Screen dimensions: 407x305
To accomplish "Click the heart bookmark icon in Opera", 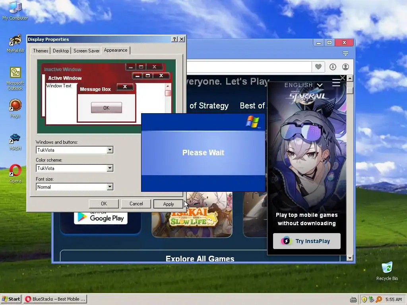I will [318, 67].
